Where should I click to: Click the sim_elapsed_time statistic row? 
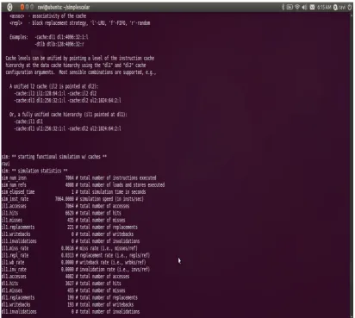(73, 192)
